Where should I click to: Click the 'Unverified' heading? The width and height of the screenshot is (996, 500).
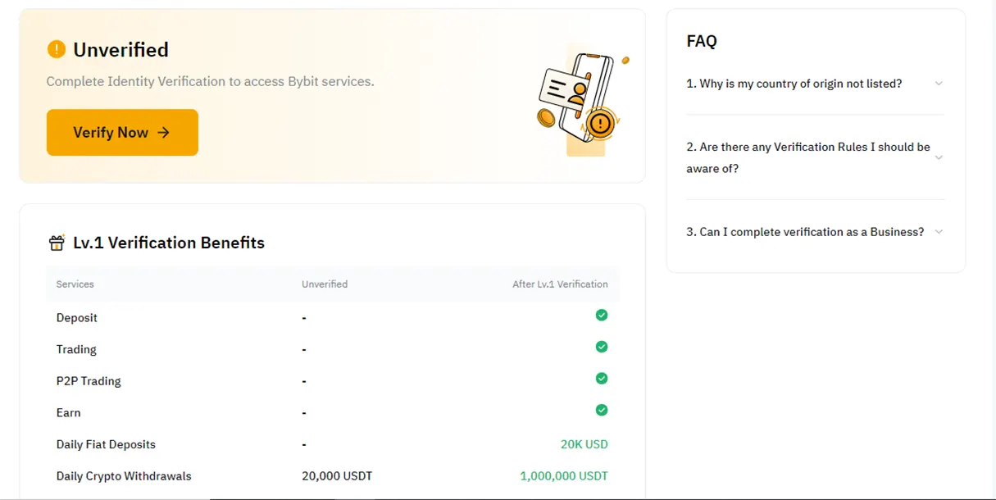click(121, 50)
